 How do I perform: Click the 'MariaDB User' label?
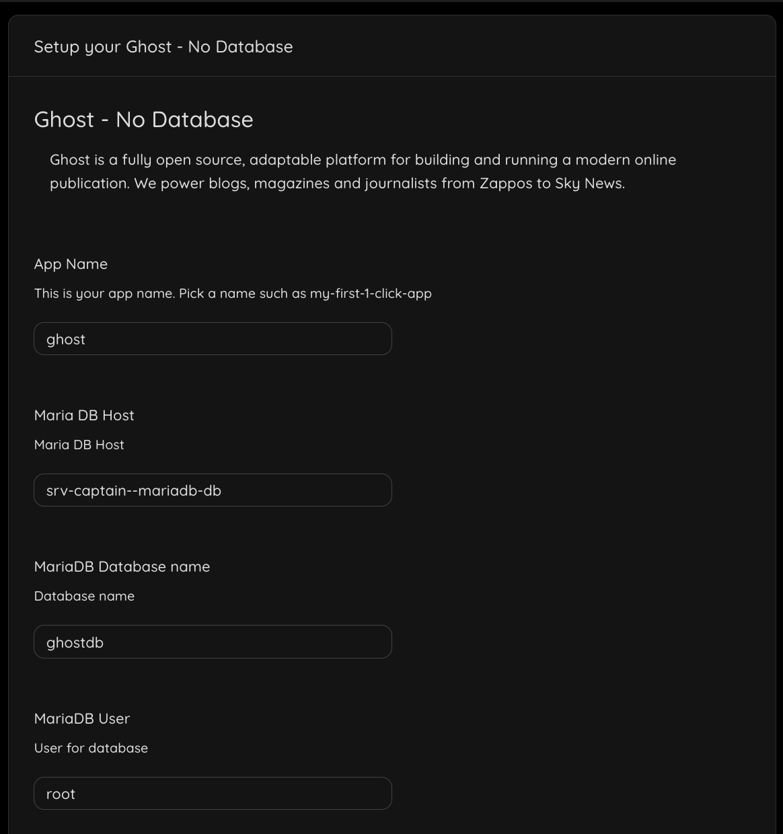(82, 719)
